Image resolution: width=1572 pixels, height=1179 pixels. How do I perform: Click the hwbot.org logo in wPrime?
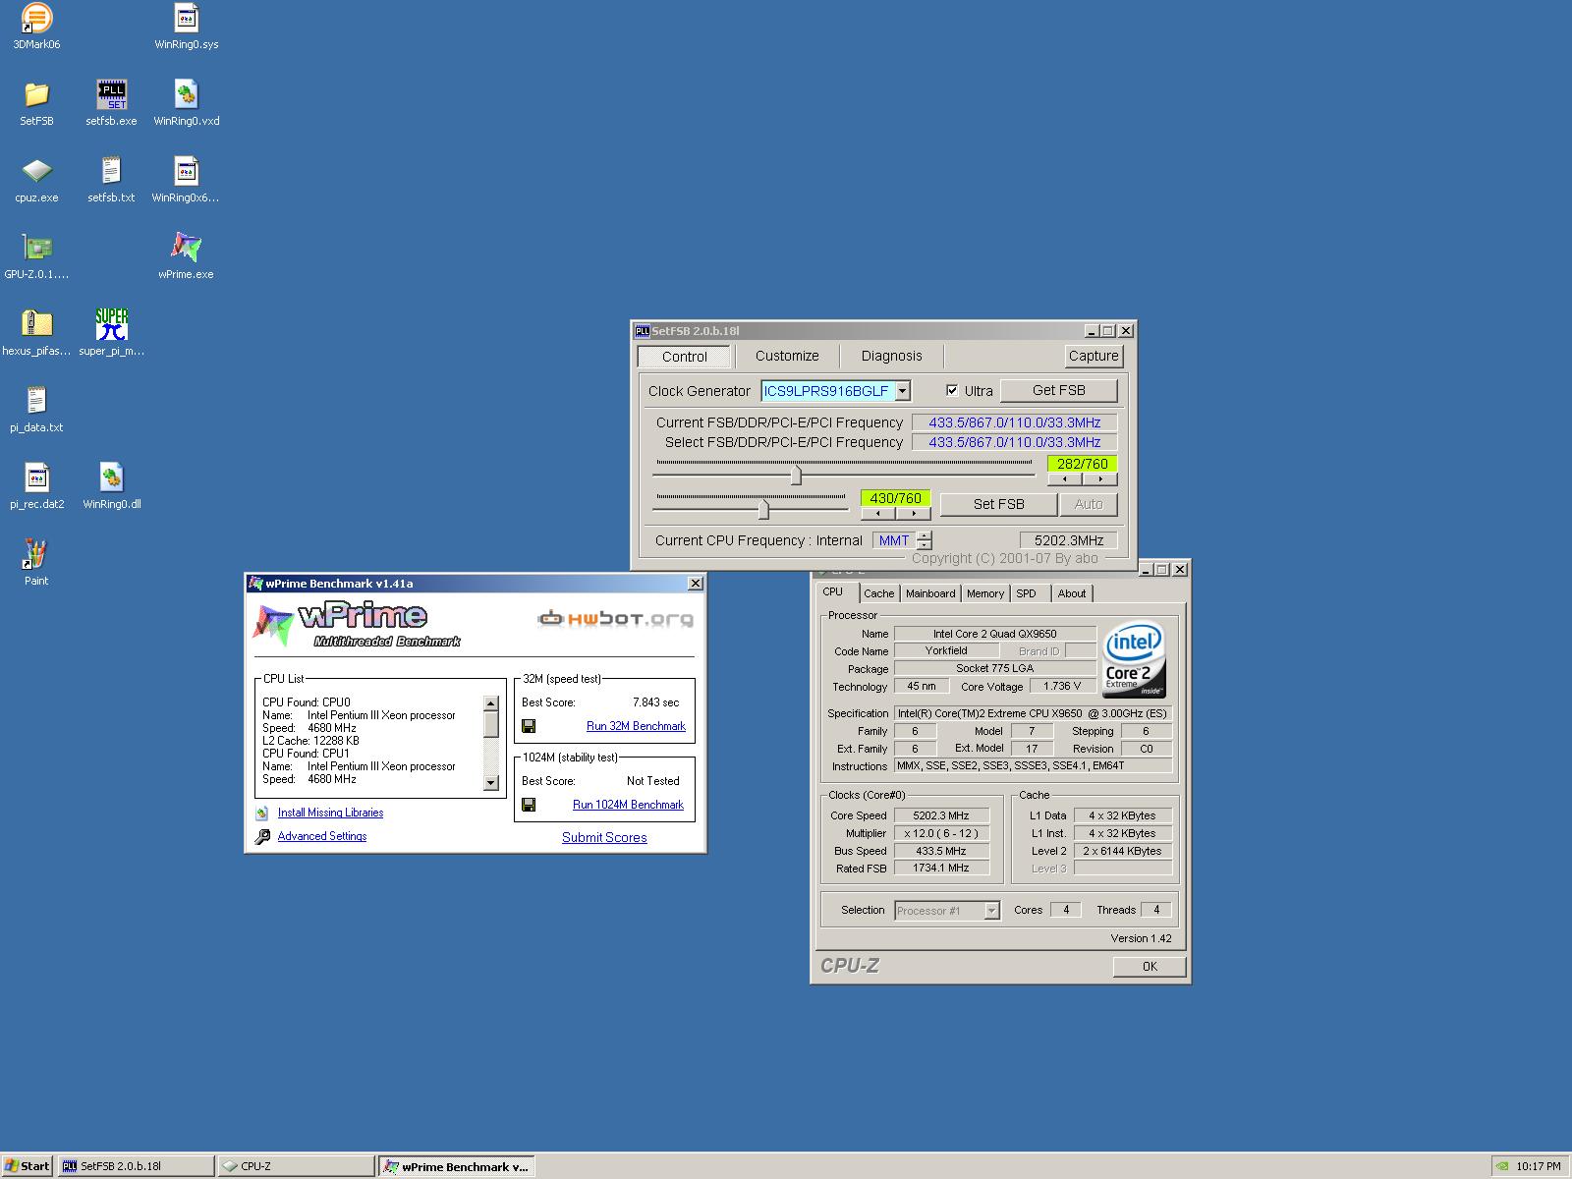pyautogui.click(x=615, y=618)
